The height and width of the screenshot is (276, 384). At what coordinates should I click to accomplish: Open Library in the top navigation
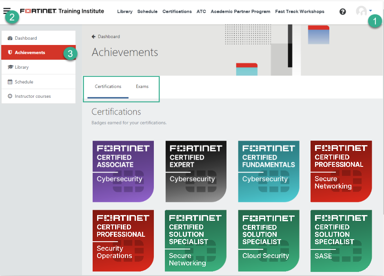pos(124,11)
